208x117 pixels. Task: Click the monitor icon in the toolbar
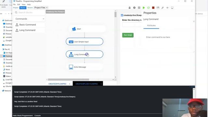pyautogui.click(x=172, y=8)
